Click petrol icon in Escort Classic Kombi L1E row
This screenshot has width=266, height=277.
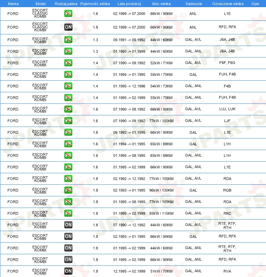coord(68,14)
